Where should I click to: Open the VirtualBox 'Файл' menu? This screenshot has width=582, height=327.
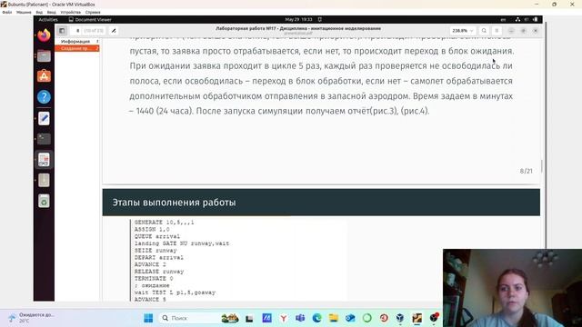click(7, 12)
